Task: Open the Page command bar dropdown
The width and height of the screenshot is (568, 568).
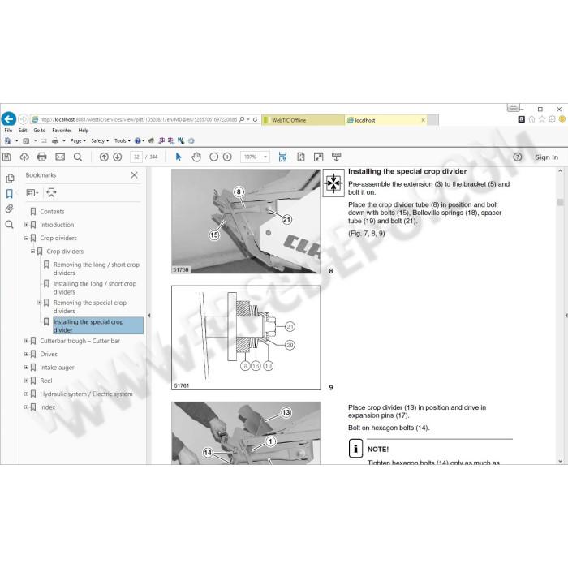Action: 78,140
